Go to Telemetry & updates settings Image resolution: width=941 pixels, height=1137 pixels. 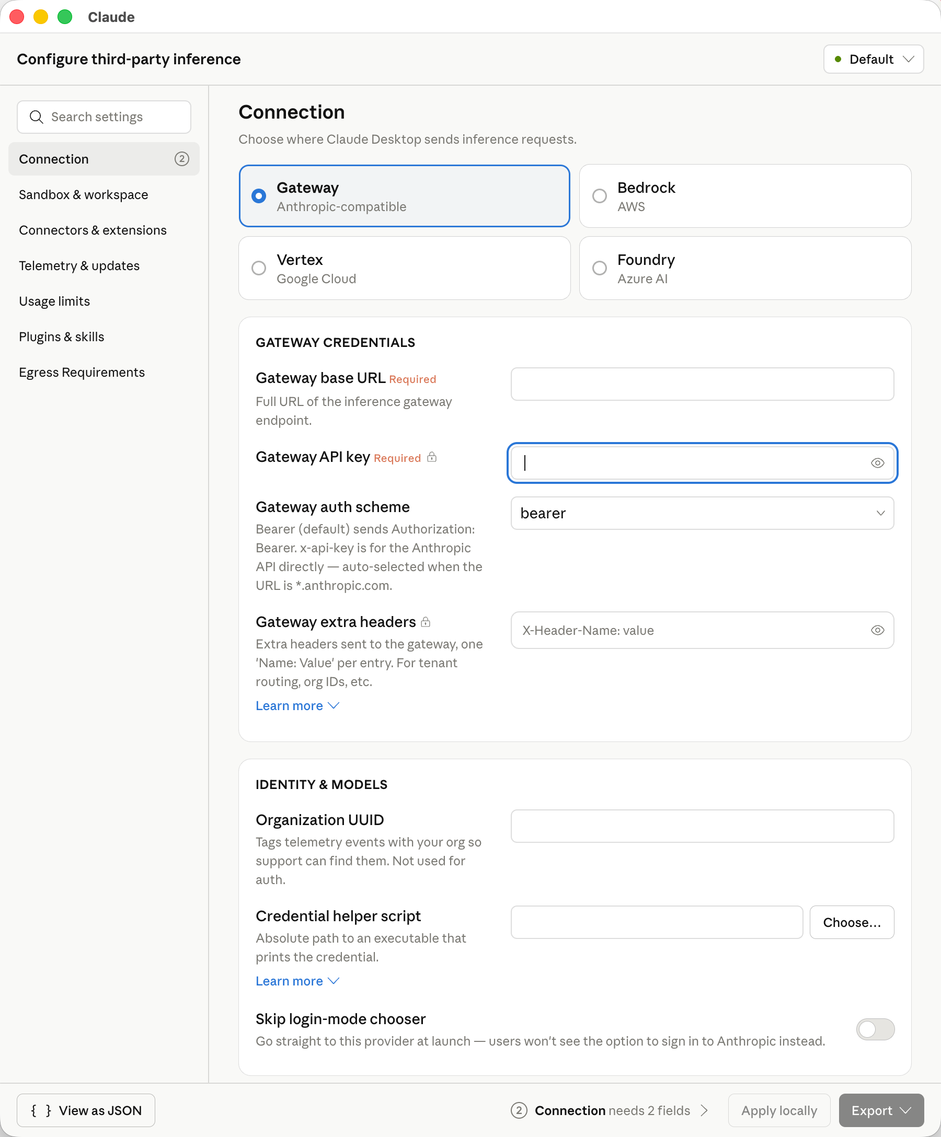click(79, 266)
